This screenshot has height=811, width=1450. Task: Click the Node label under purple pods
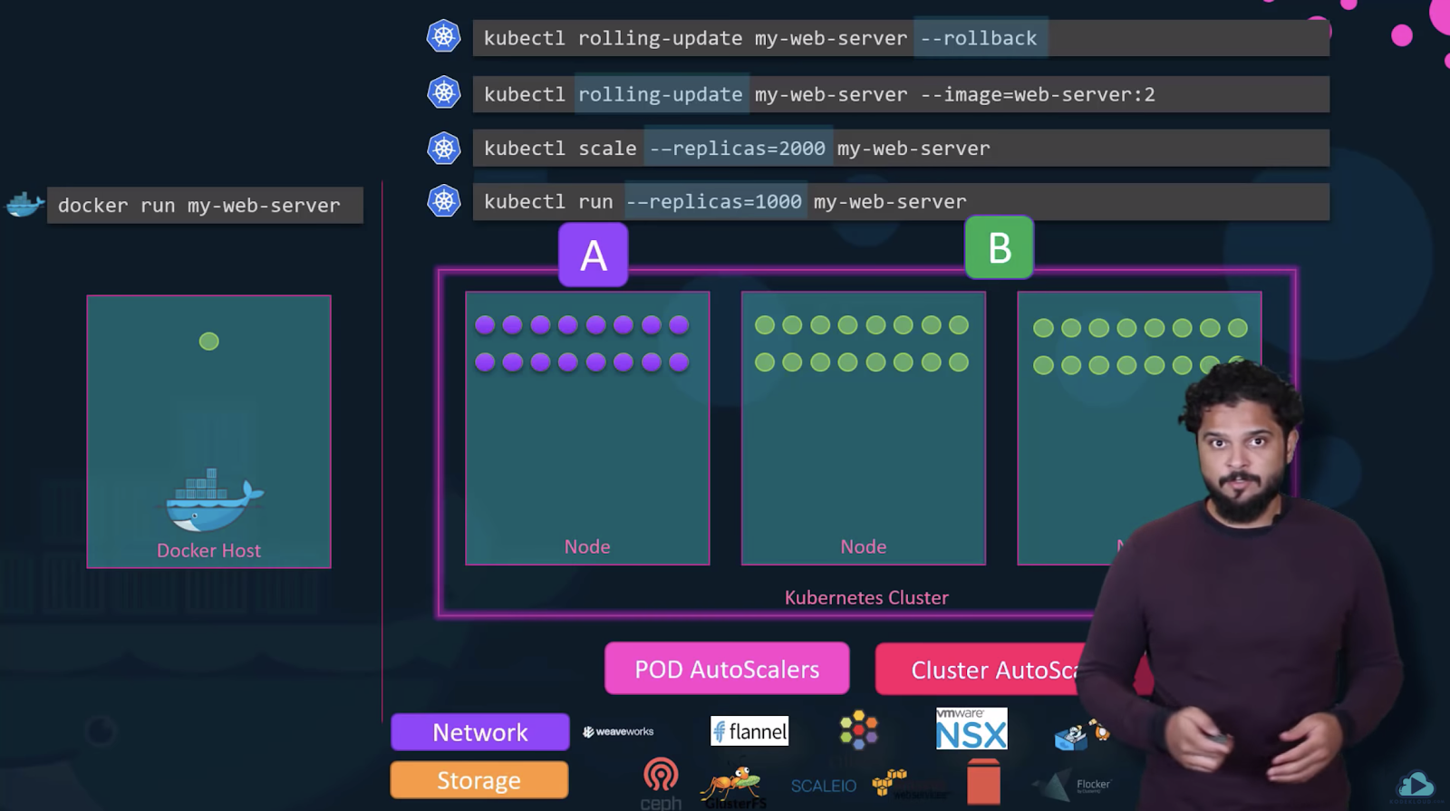point(587,546)
